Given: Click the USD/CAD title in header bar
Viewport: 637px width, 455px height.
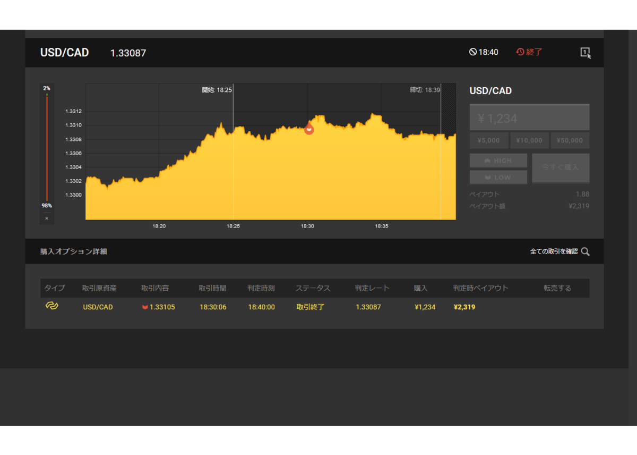Looking at the screenshot, I should point(65,53).
